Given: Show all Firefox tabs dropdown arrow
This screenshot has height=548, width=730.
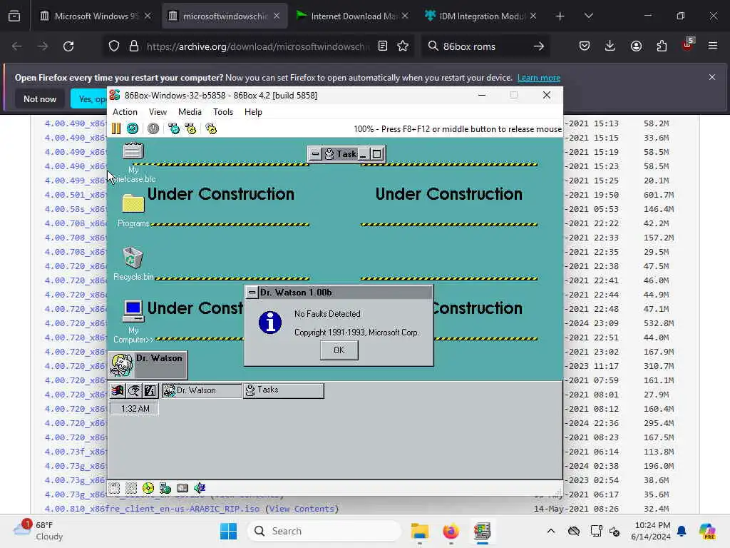Looking at the screenshot, I should 588,16.
